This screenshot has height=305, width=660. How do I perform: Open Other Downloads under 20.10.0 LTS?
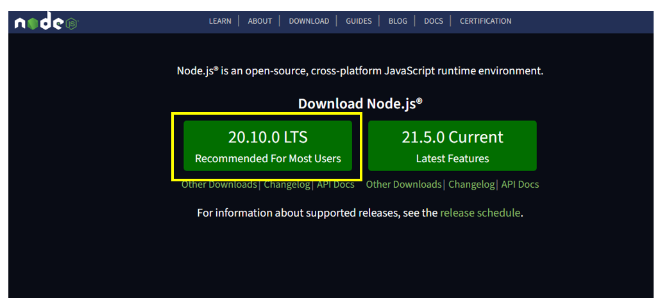click(219, 185)
